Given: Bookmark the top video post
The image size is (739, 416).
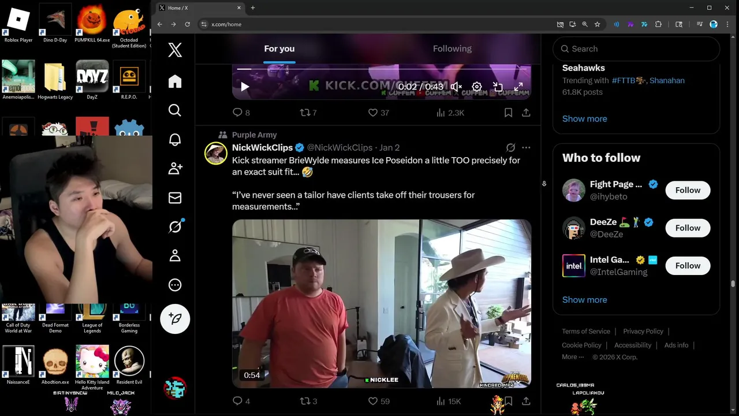Looking at the screenshot, I should [508, 113].
